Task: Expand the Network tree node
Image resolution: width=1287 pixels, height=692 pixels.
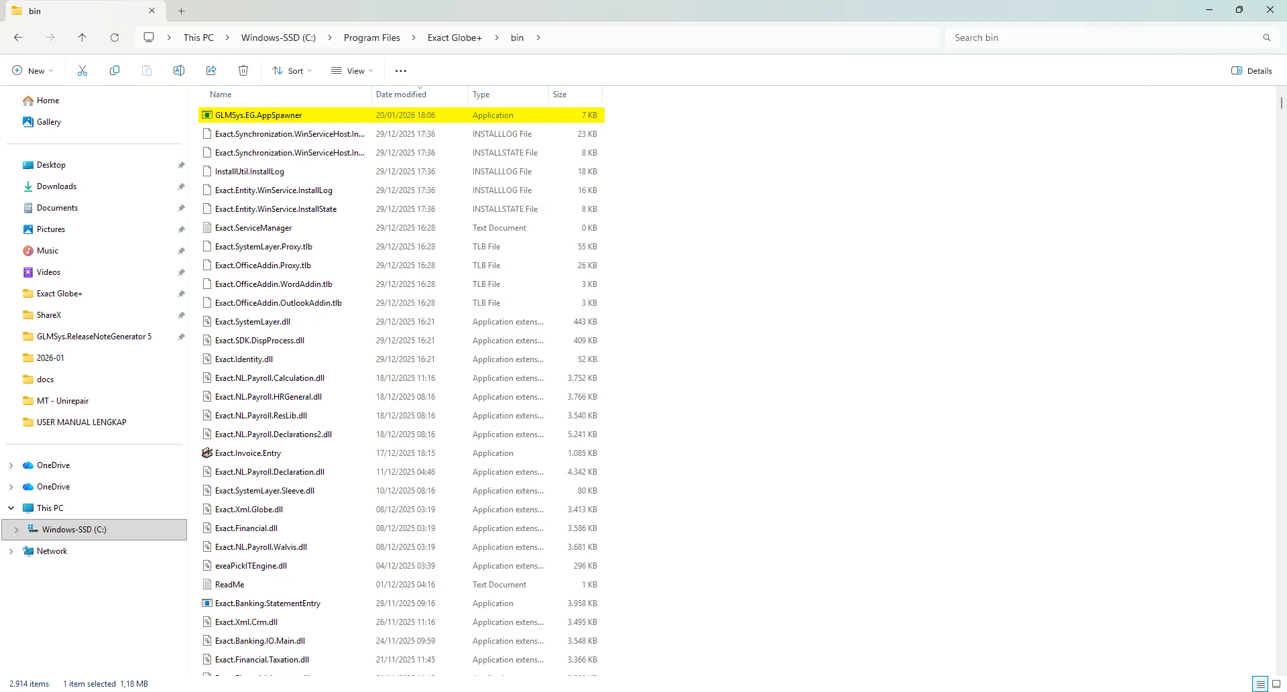Action: click(11, 551)
